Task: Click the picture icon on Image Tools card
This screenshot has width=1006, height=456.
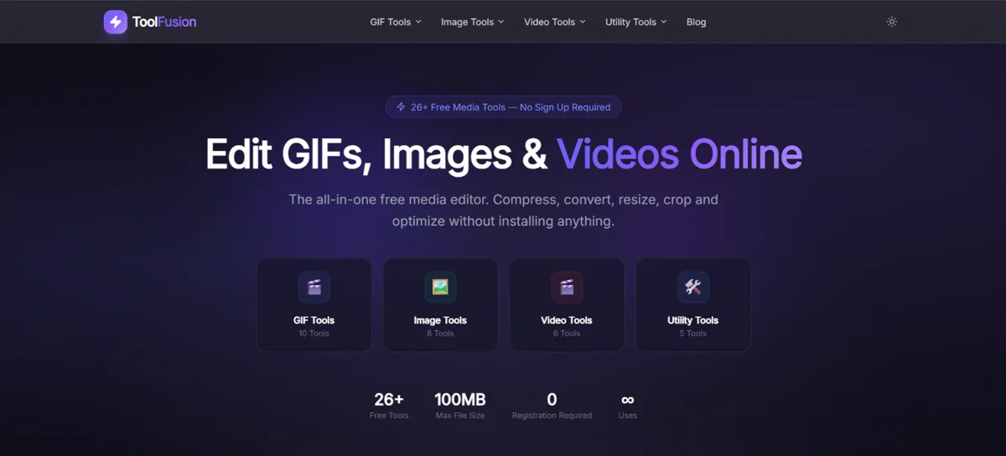Action: click(x=440, y=287)
